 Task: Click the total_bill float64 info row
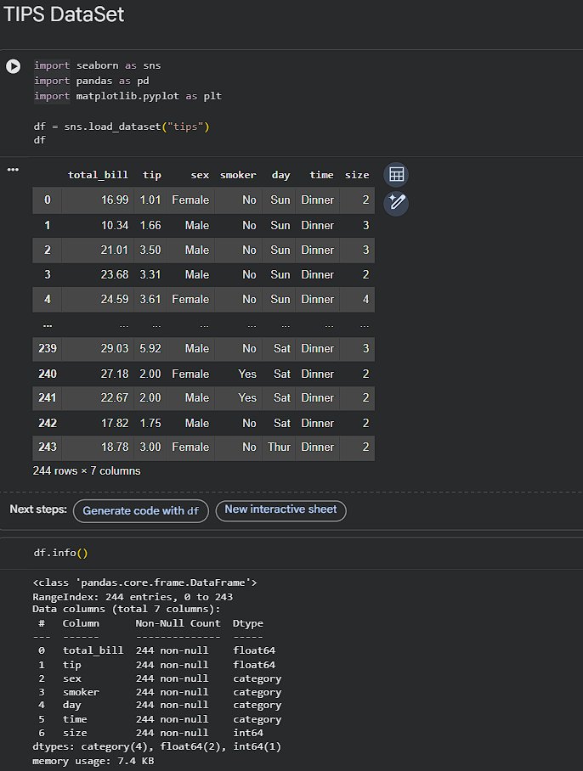[x=157, y=650]
